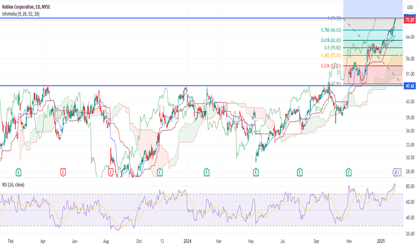The height and width of the screenshot is (247, 418).
Task: Click the 0 (47.91) Fibonacci label
Action: 334,84
